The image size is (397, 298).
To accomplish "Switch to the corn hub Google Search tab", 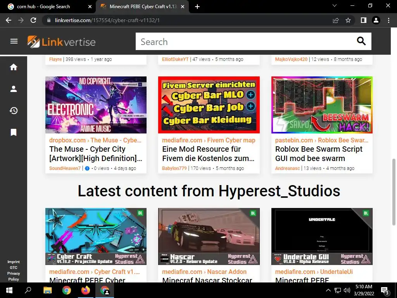I will coord(48,7).
